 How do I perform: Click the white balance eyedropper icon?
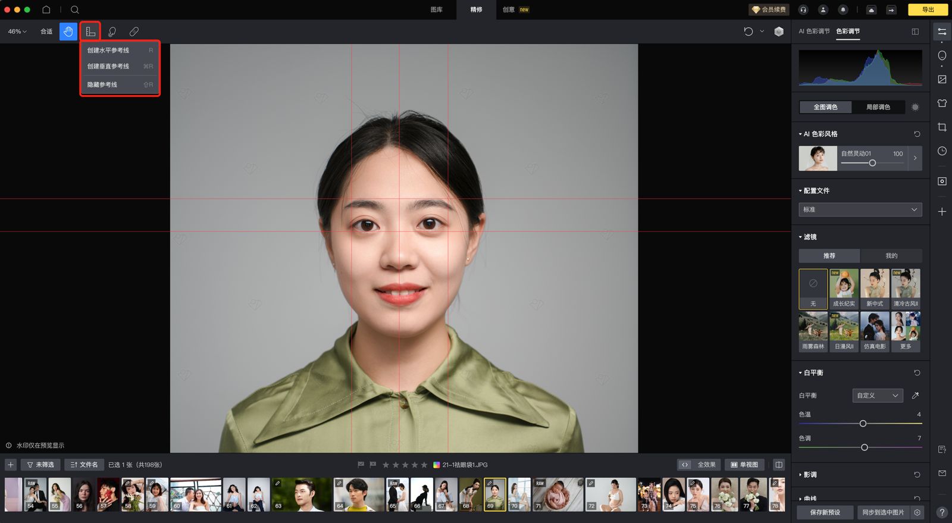[x=915, y=396]
